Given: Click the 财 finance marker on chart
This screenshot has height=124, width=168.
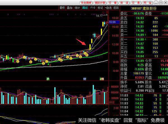Looking at the screenshot, I should click(x=84, y=79).
